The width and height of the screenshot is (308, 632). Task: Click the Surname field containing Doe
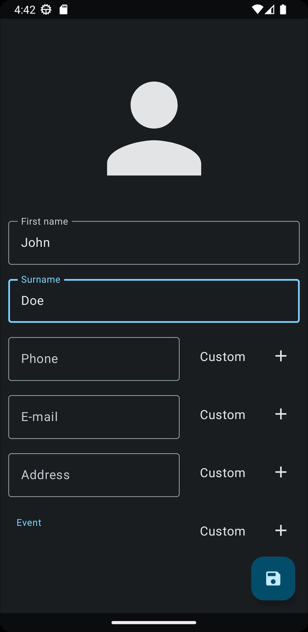click(x=154, y=300)
